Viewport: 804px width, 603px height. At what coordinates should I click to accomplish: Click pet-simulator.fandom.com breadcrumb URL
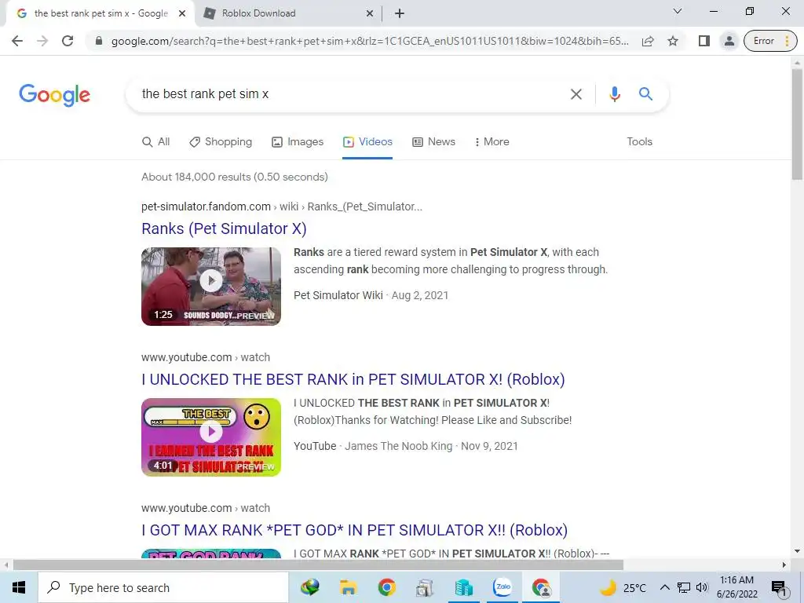(282, 206)
